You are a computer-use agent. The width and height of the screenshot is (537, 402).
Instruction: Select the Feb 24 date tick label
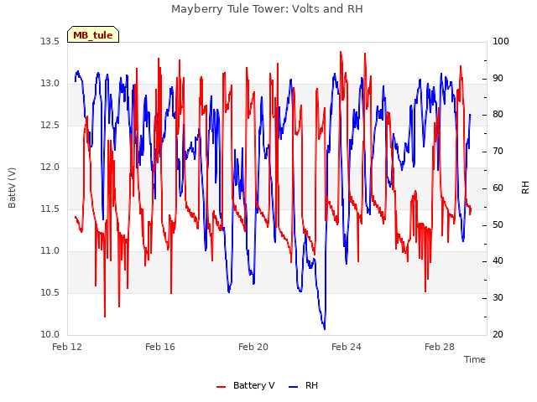click(347, 347)
